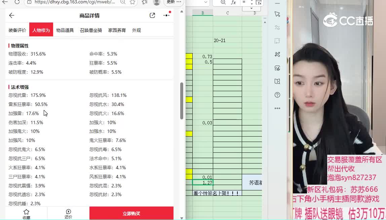Toggle the equals sign in the formula toolbar

coord(244,2)
